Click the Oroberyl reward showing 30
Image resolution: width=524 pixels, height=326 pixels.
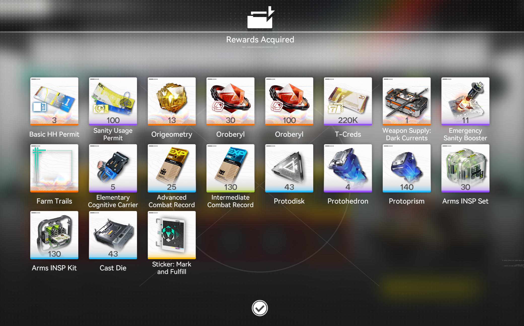(230, 101)
